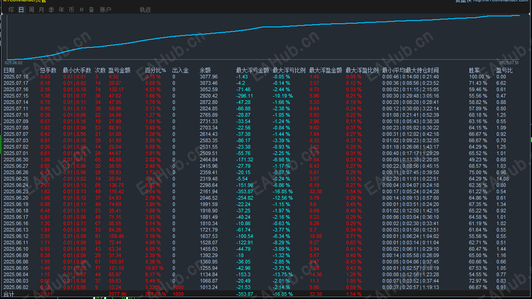Click the trade count 85 in the 2025.06.24 row
The width and height of the screenshot is (532, 299).
coord(98,185)
